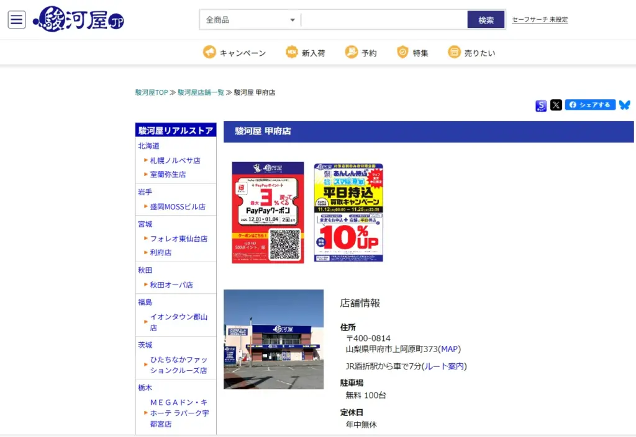The width and height of the screenshot is (636, 437).
Task: Click the Suruga-ya JP logo
Action: [79, 20]
